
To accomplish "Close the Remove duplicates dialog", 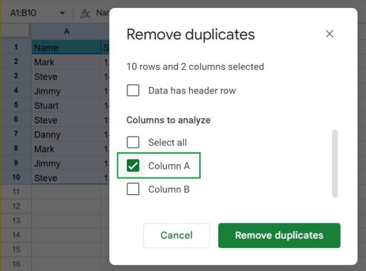I will click(x=329, y=34).
